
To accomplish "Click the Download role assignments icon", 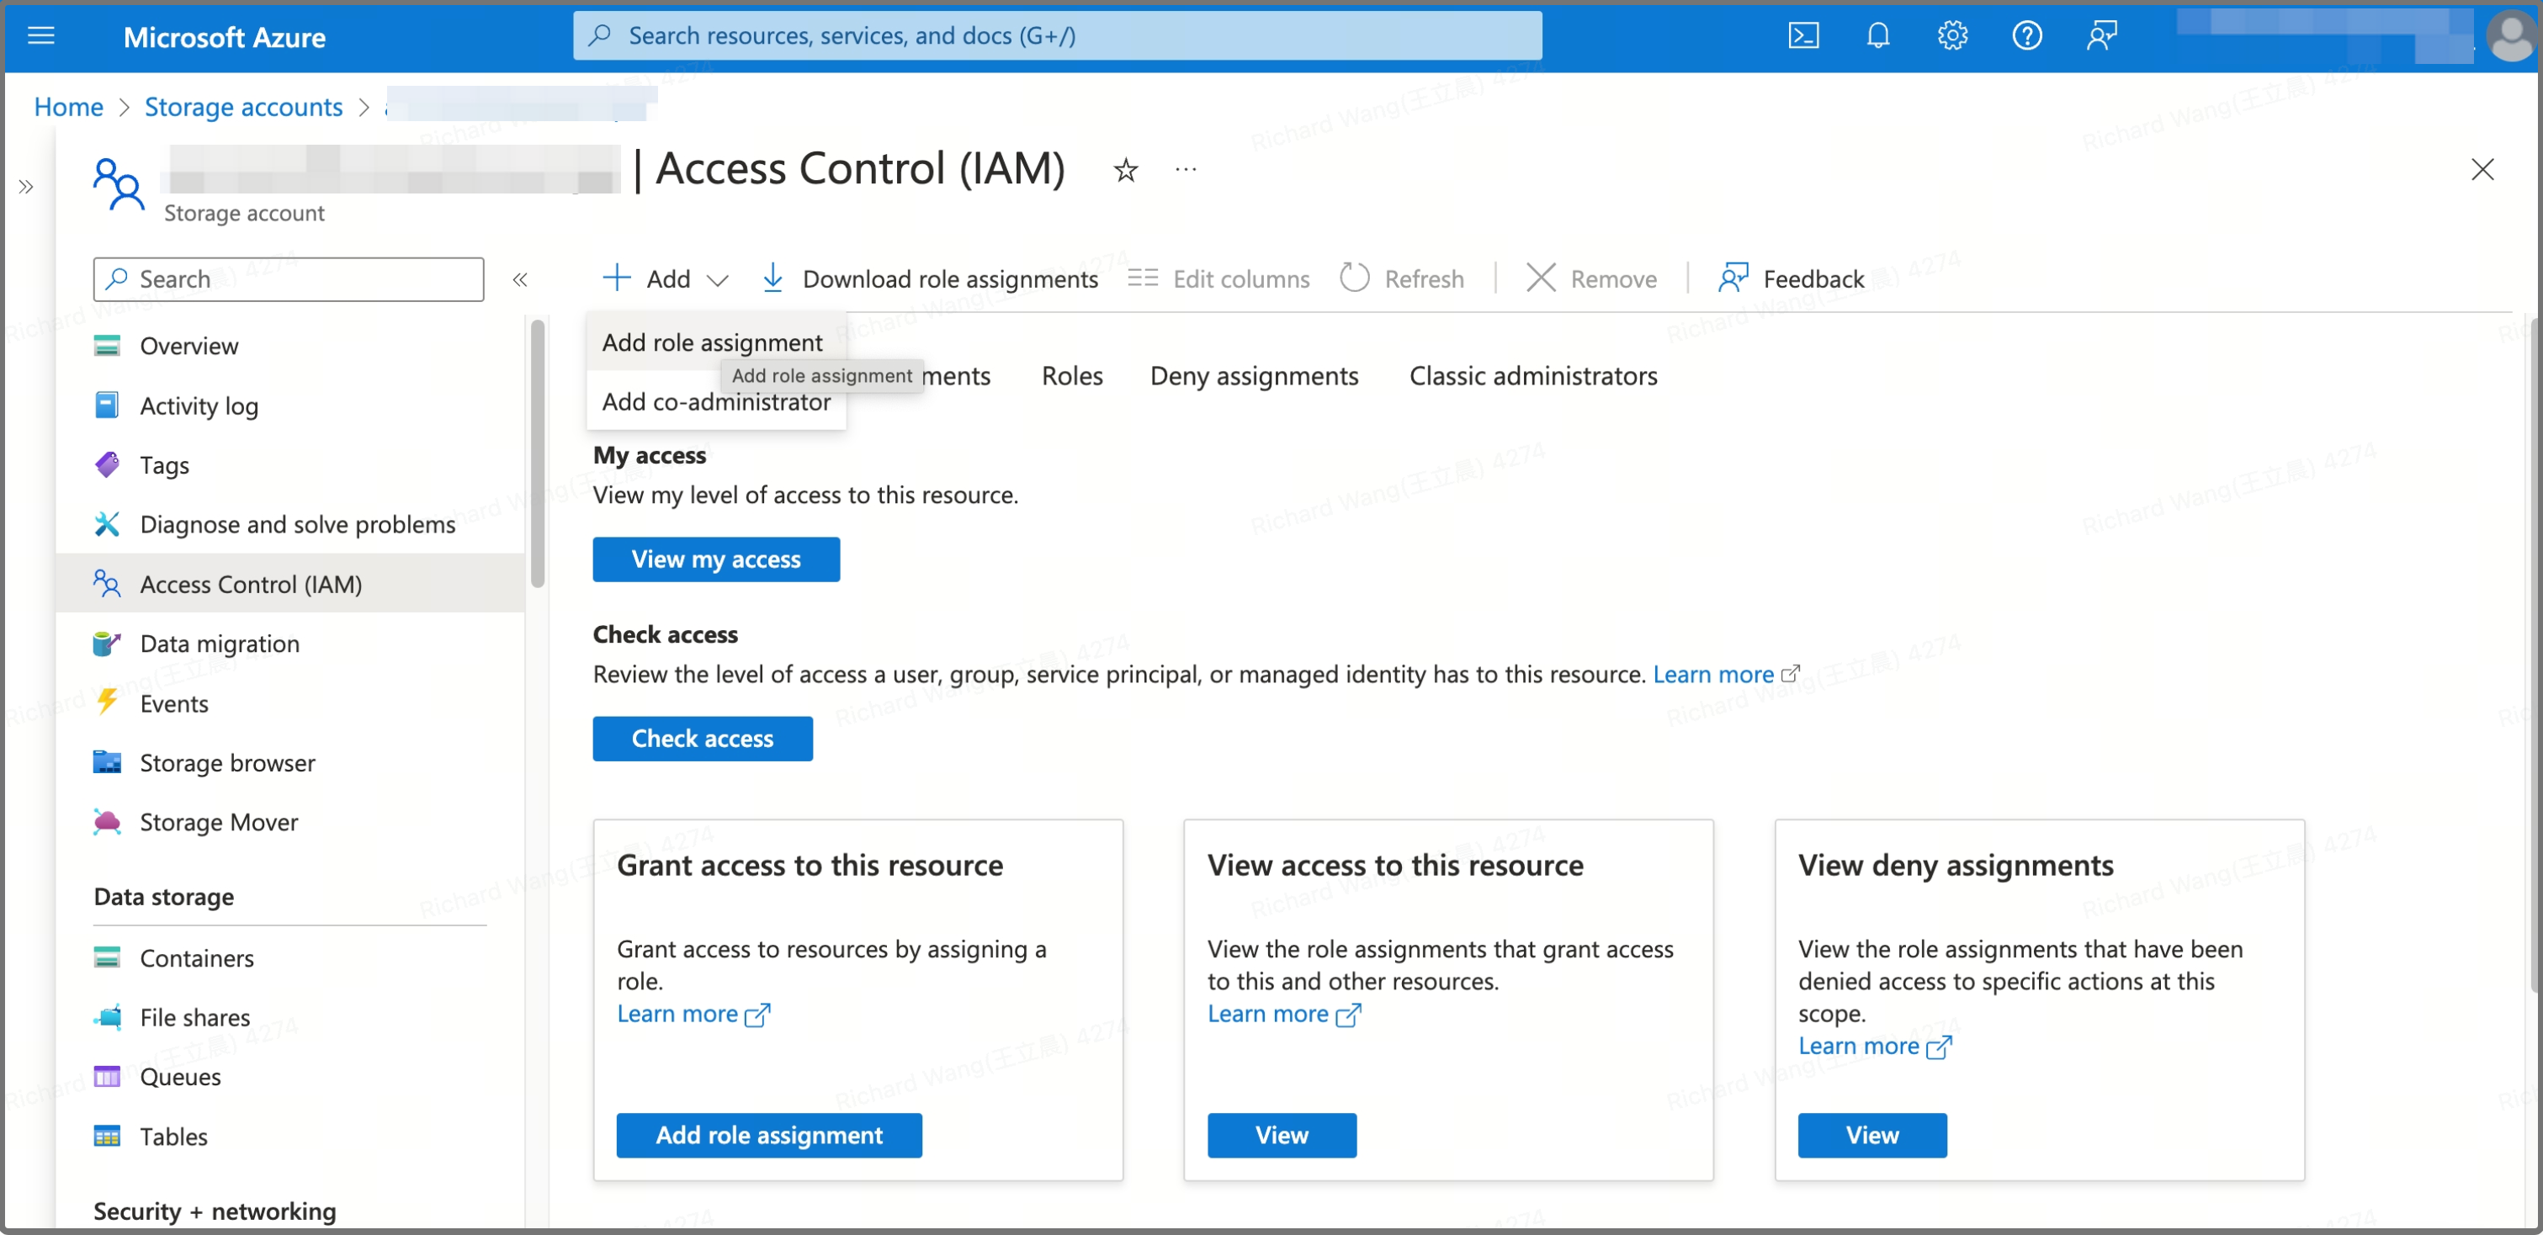I will tap(773, 278).
